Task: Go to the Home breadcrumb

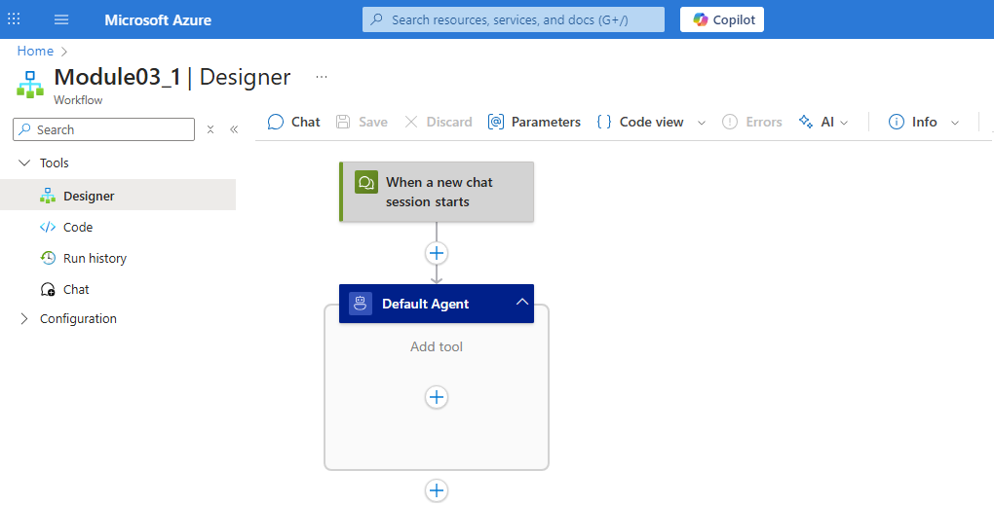Action: tap(35, 52)
